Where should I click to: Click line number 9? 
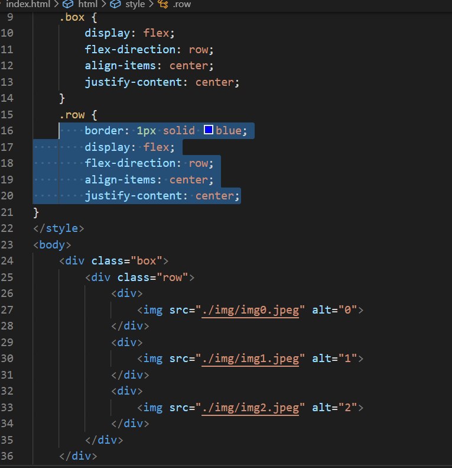tap(10, 17)
